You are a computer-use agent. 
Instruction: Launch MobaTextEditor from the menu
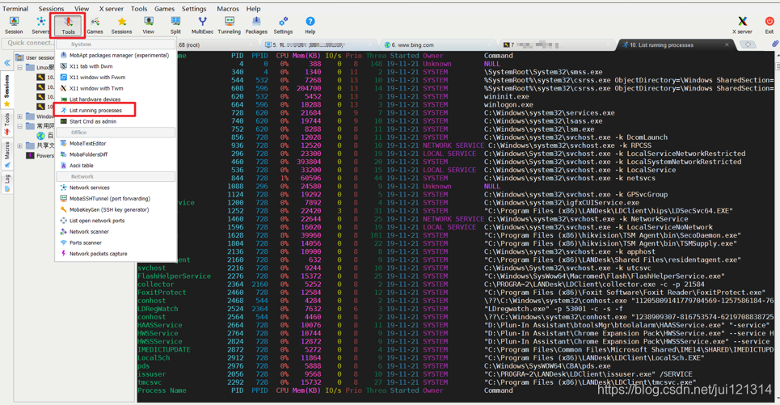(115, 143)
